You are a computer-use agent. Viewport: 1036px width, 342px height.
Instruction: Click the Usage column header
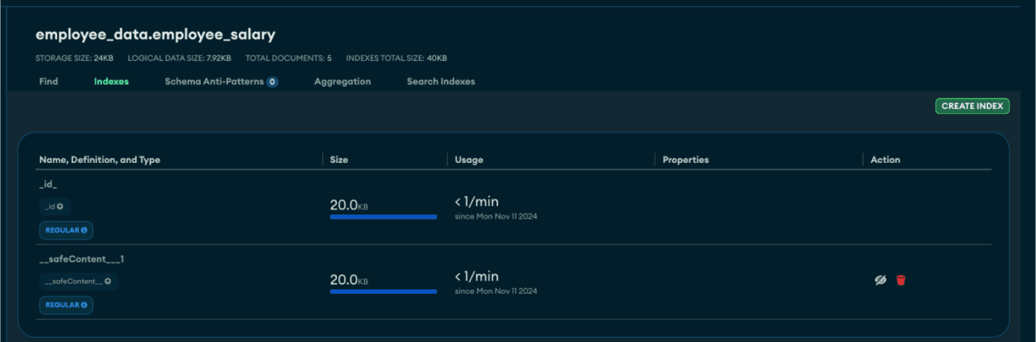coord(469,159)
